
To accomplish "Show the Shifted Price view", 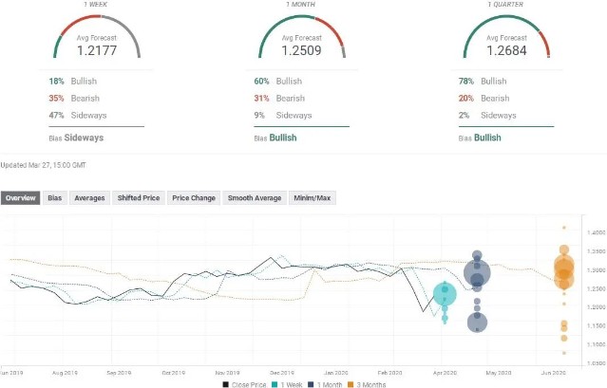I will tap(138, 198).
